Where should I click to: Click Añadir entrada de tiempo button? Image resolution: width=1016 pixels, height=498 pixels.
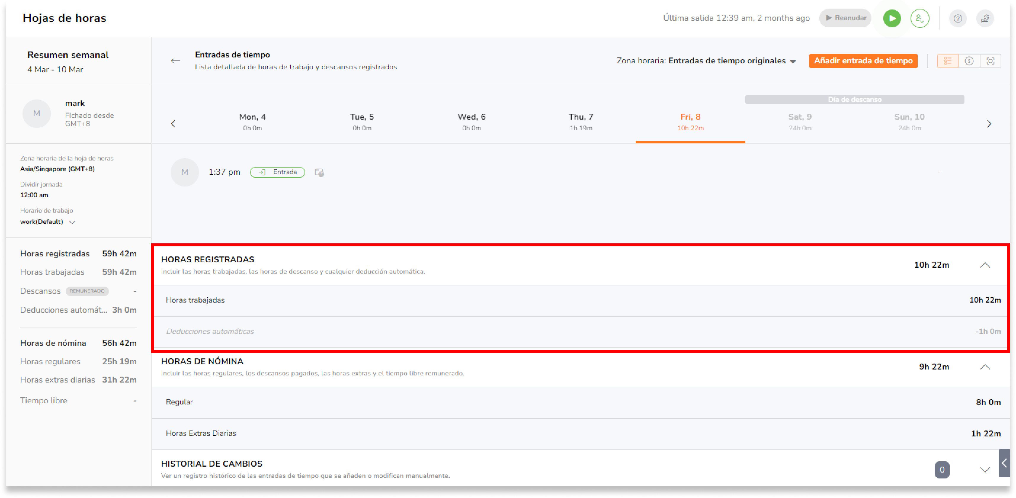pyautogui.click(x=863, y=61)
